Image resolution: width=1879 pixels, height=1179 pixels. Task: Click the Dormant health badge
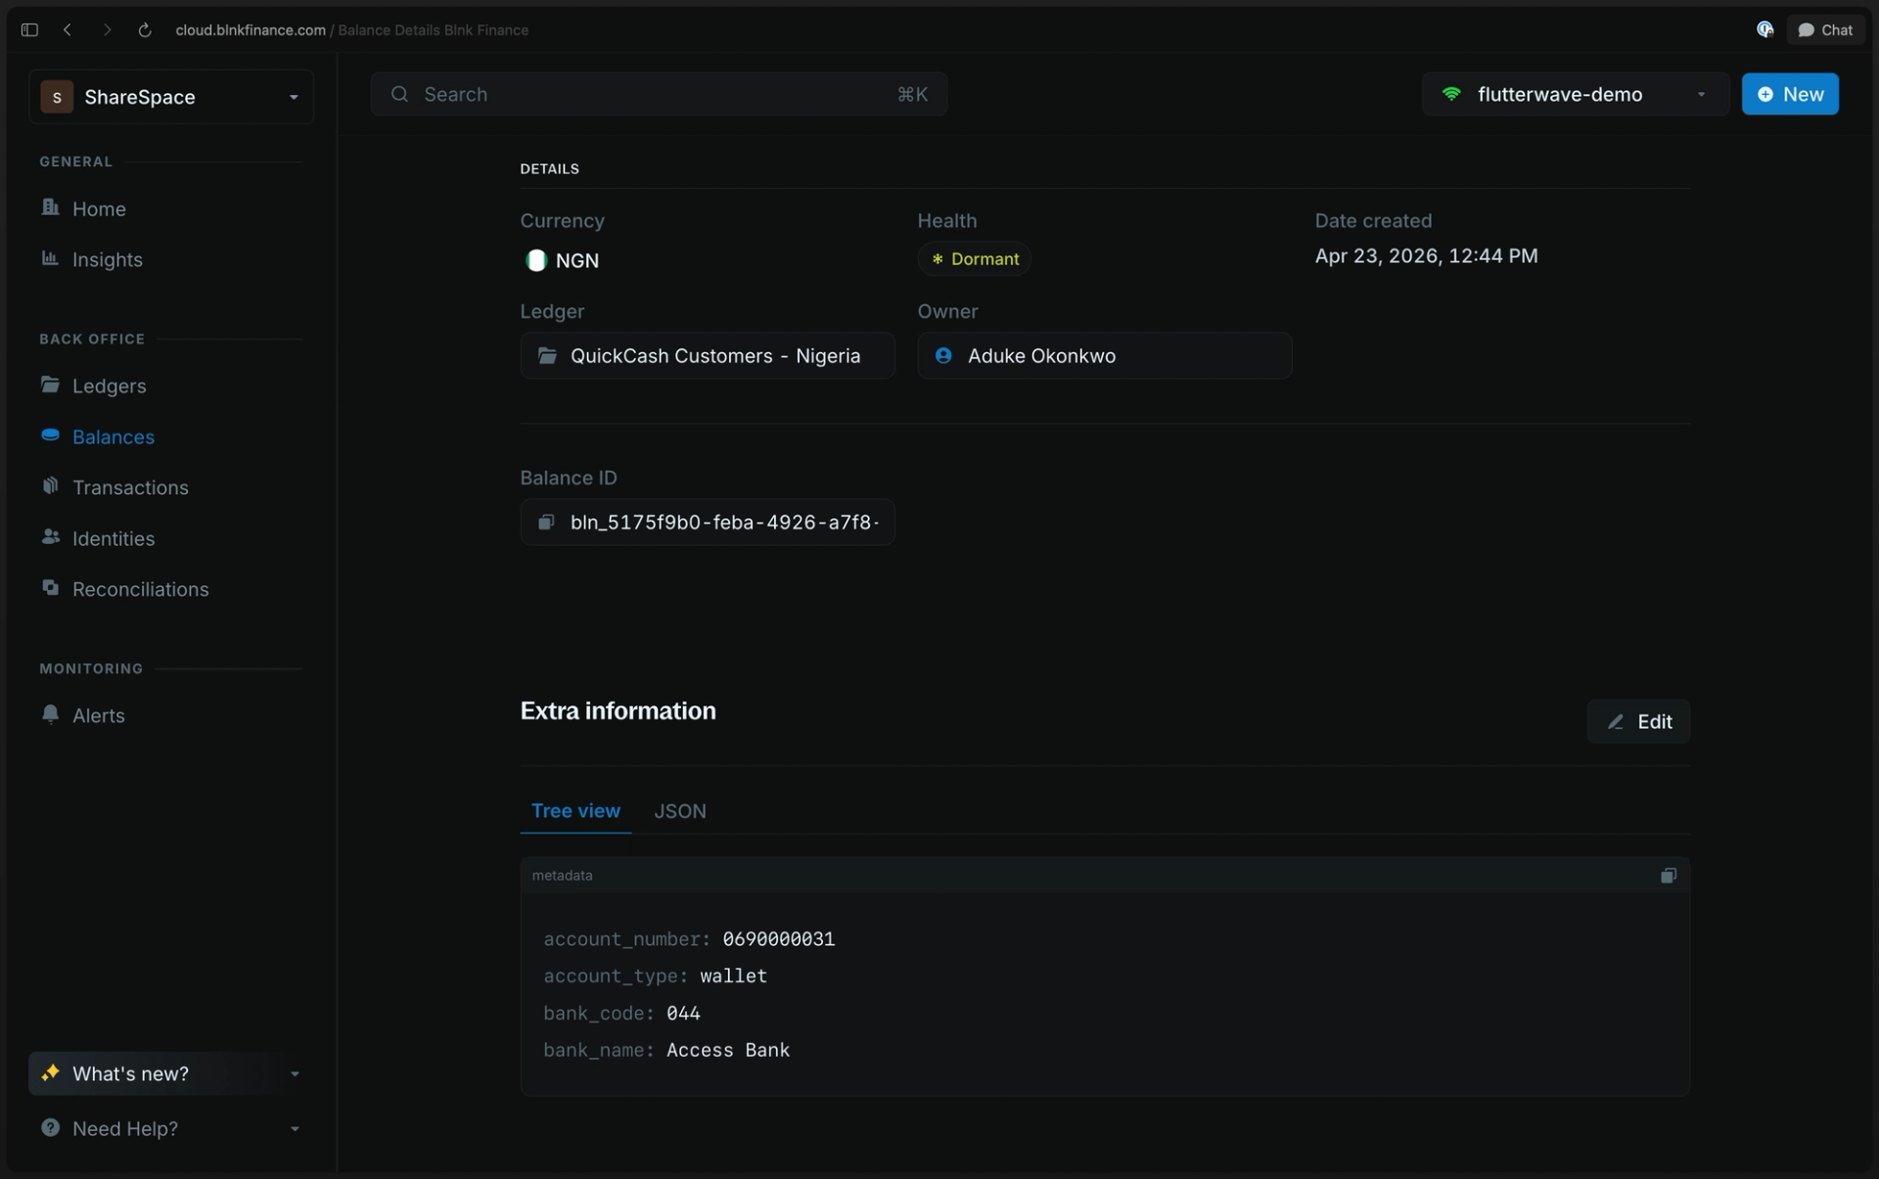coord(974,259)
